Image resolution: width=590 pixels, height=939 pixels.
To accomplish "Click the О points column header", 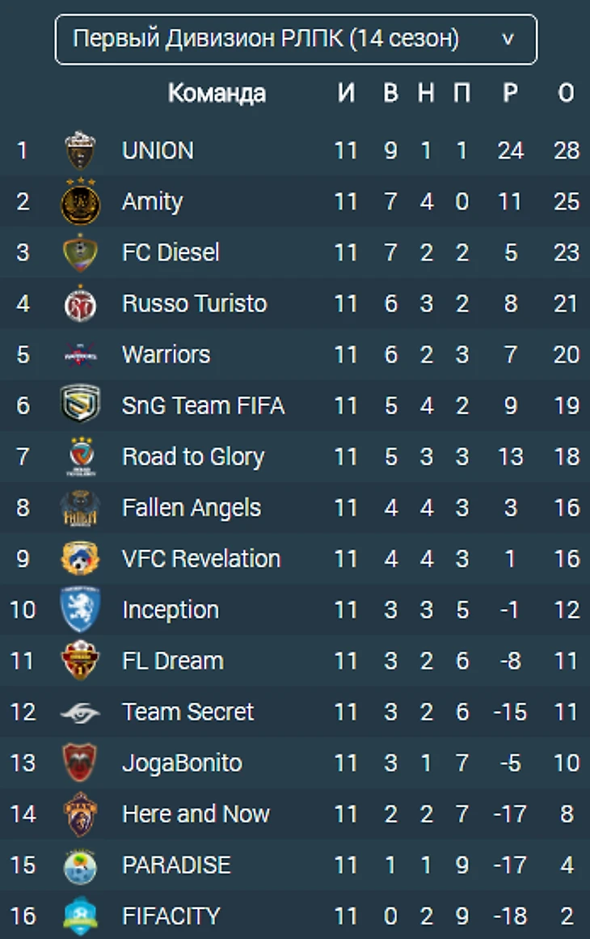I will [566, 93].
